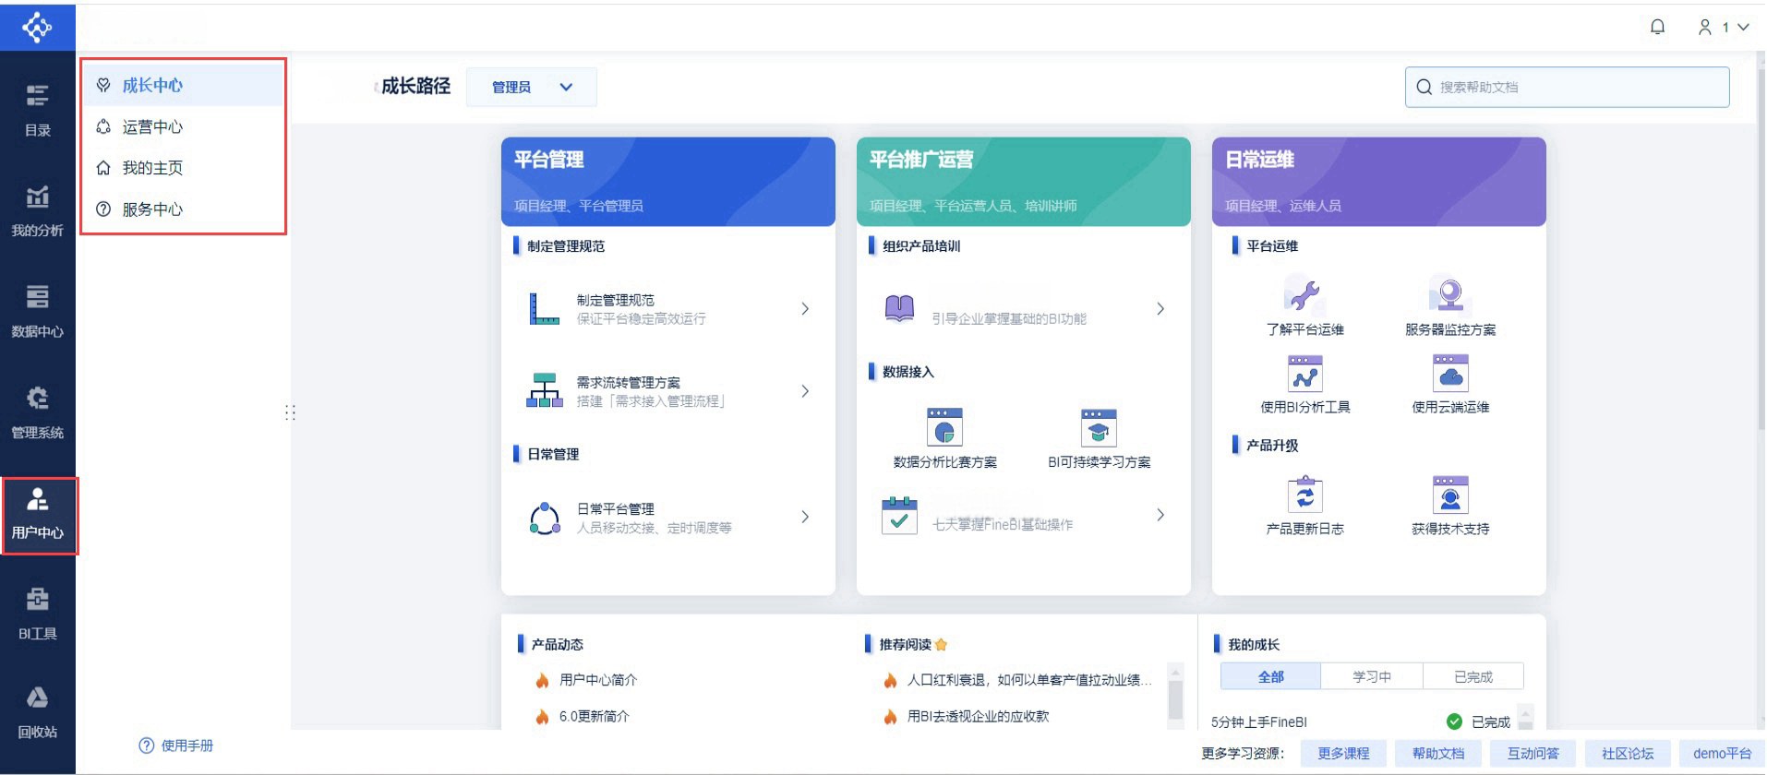Select 用户中心 in the sidebar
The width and height of the screenshot is (1767, 775).
(38, 513)
